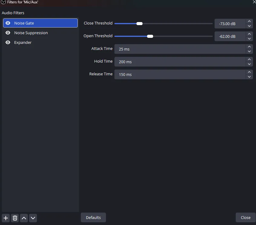The image size is (256, 225).
Task: Move selected filter up with arrow icon
Action: click(24, 218)
